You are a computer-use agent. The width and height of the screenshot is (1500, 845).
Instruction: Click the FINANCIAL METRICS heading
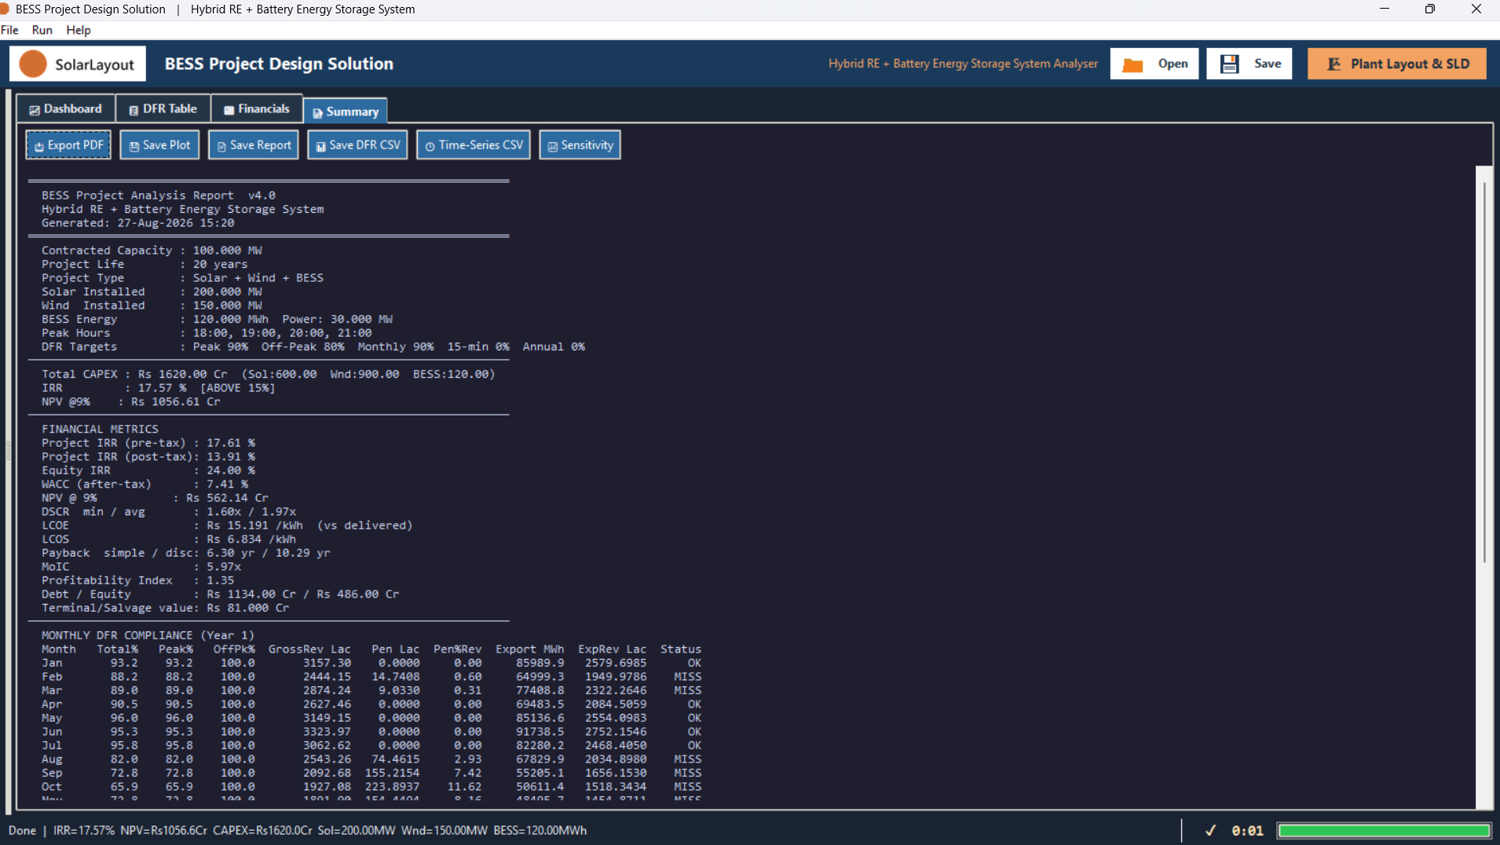click(100, 429)
